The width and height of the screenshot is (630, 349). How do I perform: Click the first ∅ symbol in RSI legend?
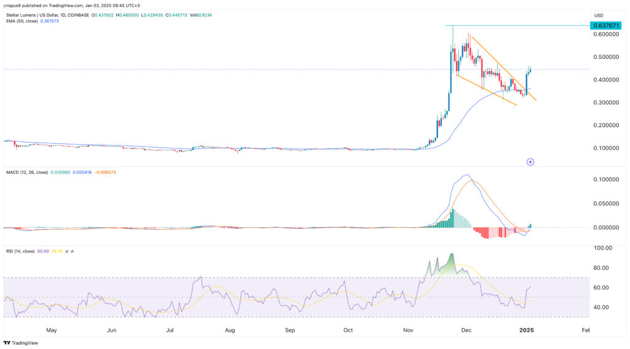click(67, 251)
